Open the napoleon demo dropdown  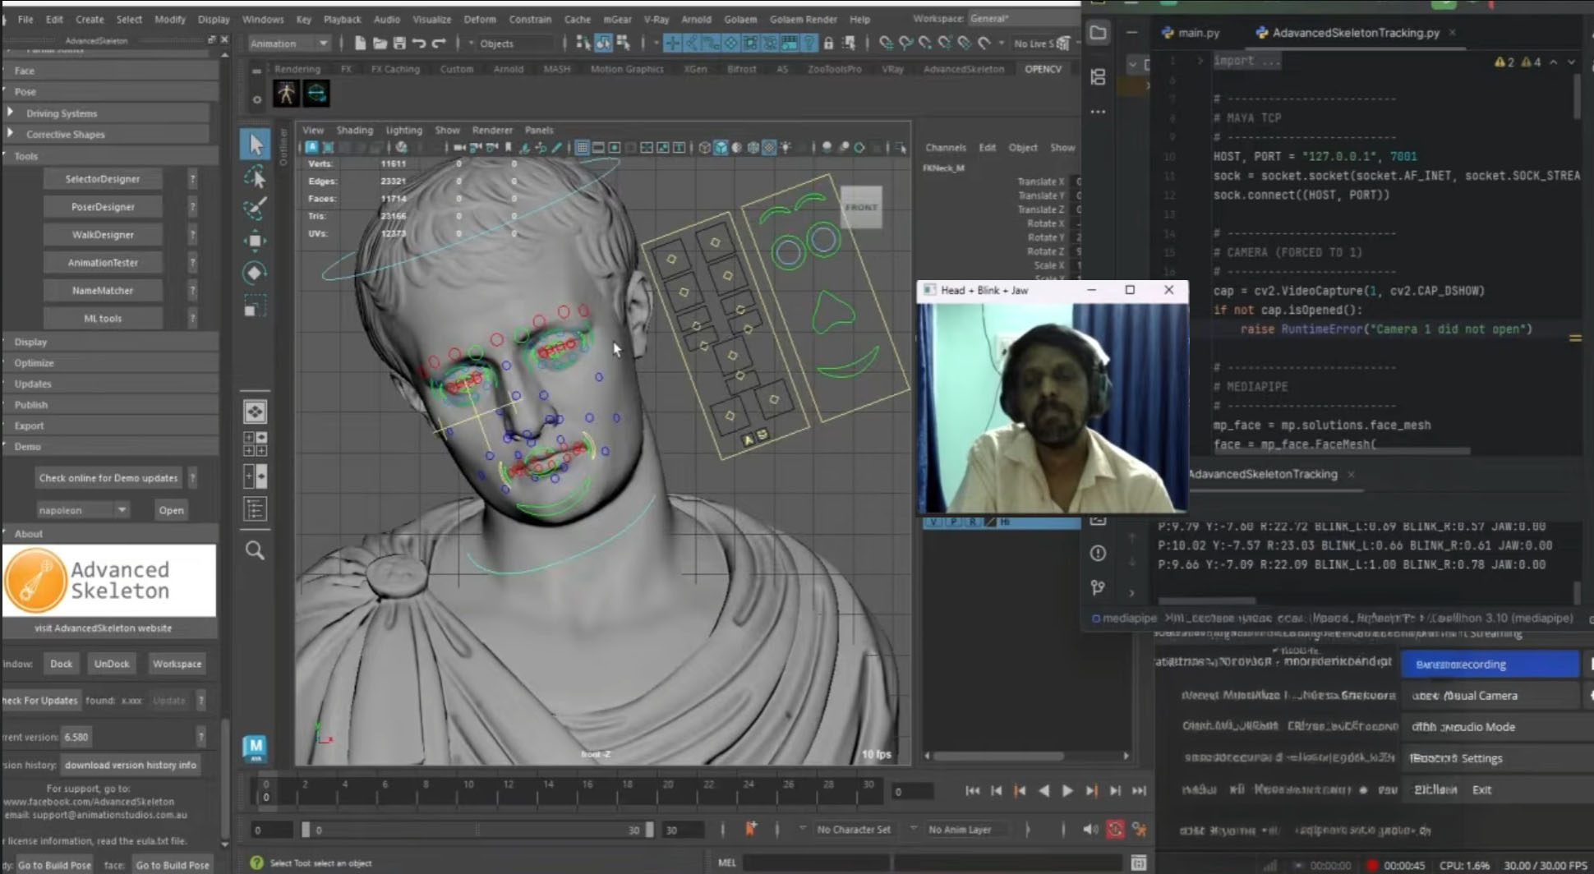pyautogui.click(x=83, y=510)
